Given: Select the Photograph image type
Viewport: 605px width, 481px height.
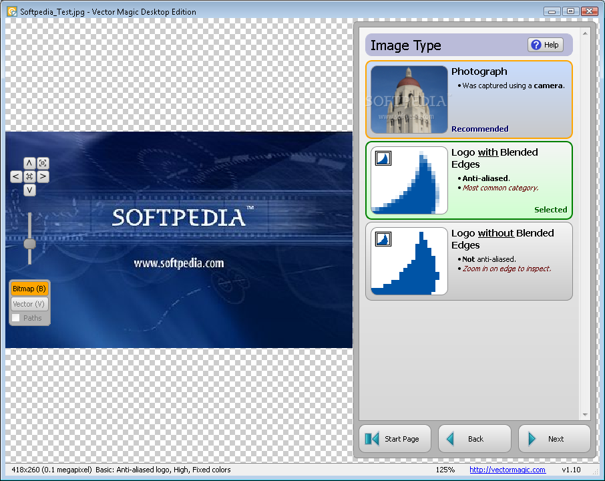Looking at the screenshot, I should (469, 100).
